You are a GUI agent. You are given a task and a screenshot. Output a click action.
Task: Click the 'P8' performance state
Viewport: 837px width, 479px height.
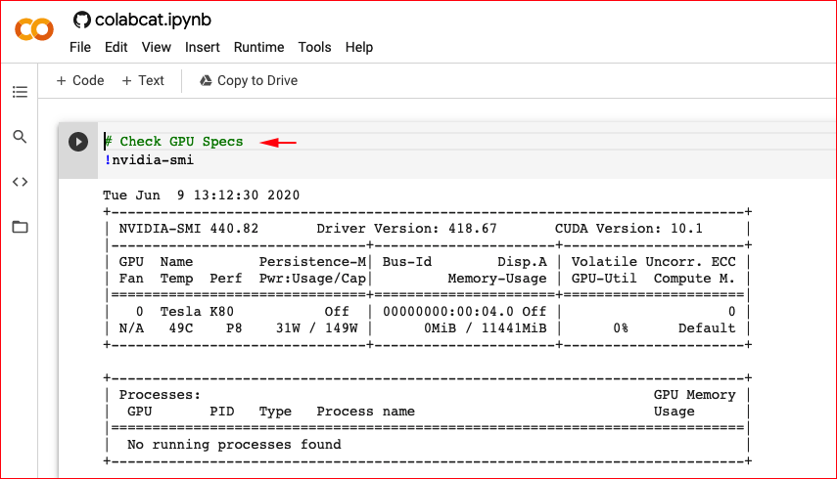[x=234, y=328]
